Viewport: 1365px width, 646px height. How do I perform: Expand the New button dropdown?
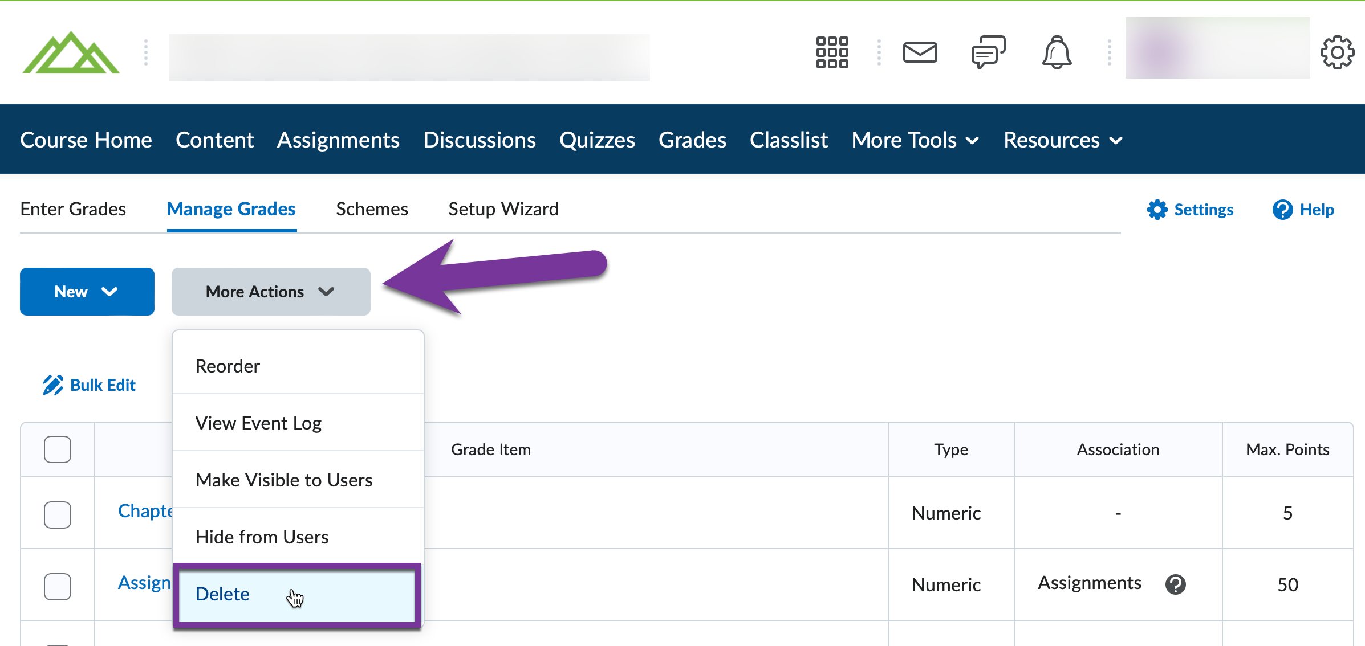pyautogui.click(x=87, y=291)
